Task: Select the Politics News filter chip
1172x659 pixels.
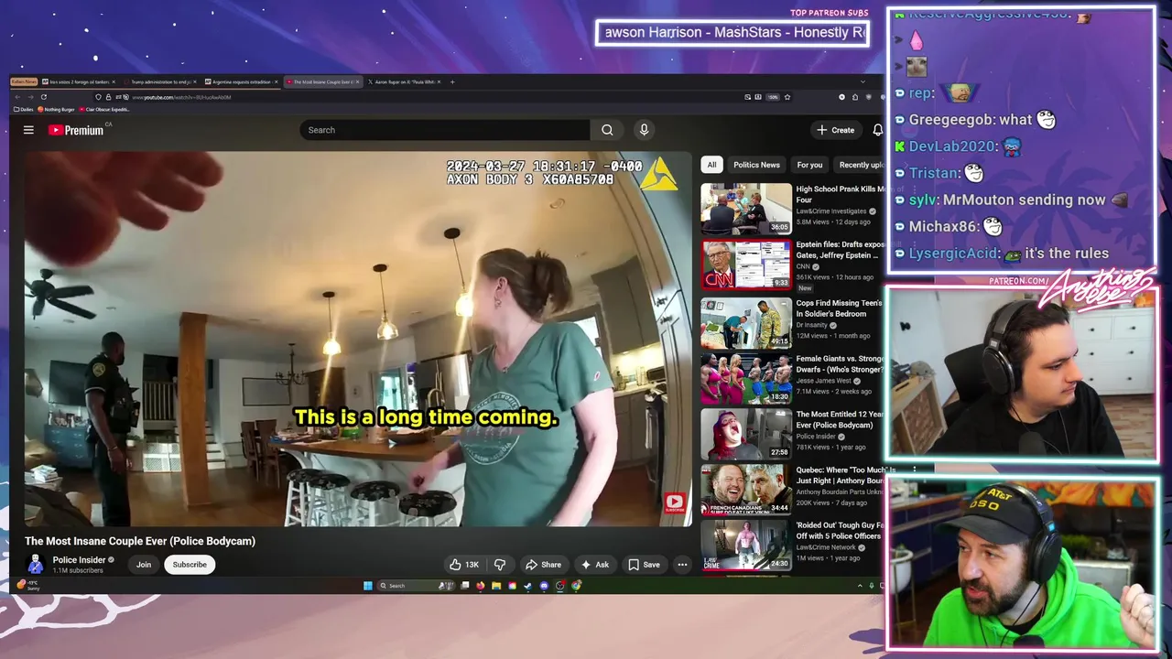Action: (x=756, y=165)
